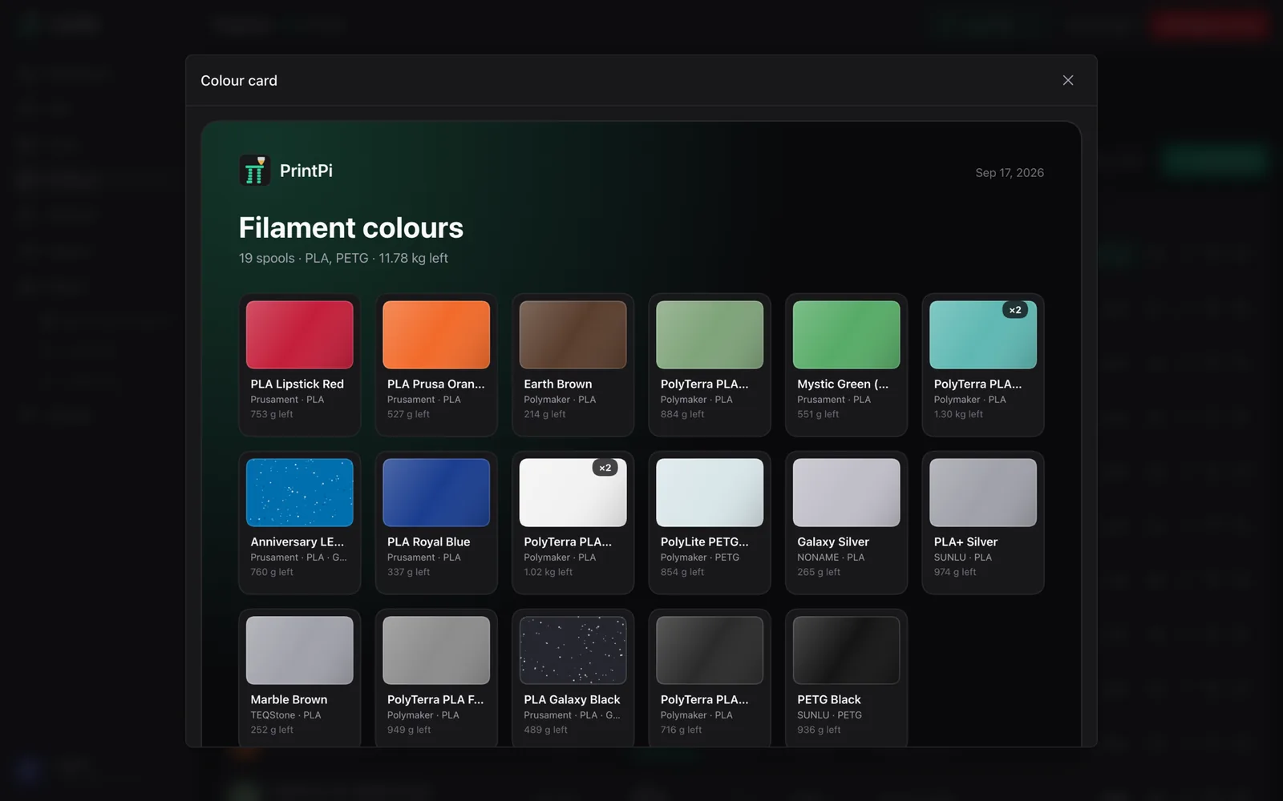Click the 'SUNLU · PETG' label
1283x801 pixels.
coord(829,715)
